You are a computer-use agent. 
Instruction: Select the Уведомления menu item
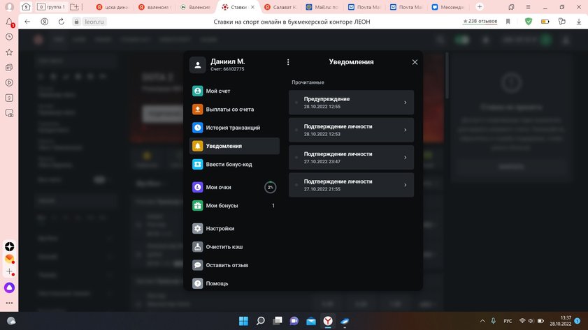(x=234, y=146)
